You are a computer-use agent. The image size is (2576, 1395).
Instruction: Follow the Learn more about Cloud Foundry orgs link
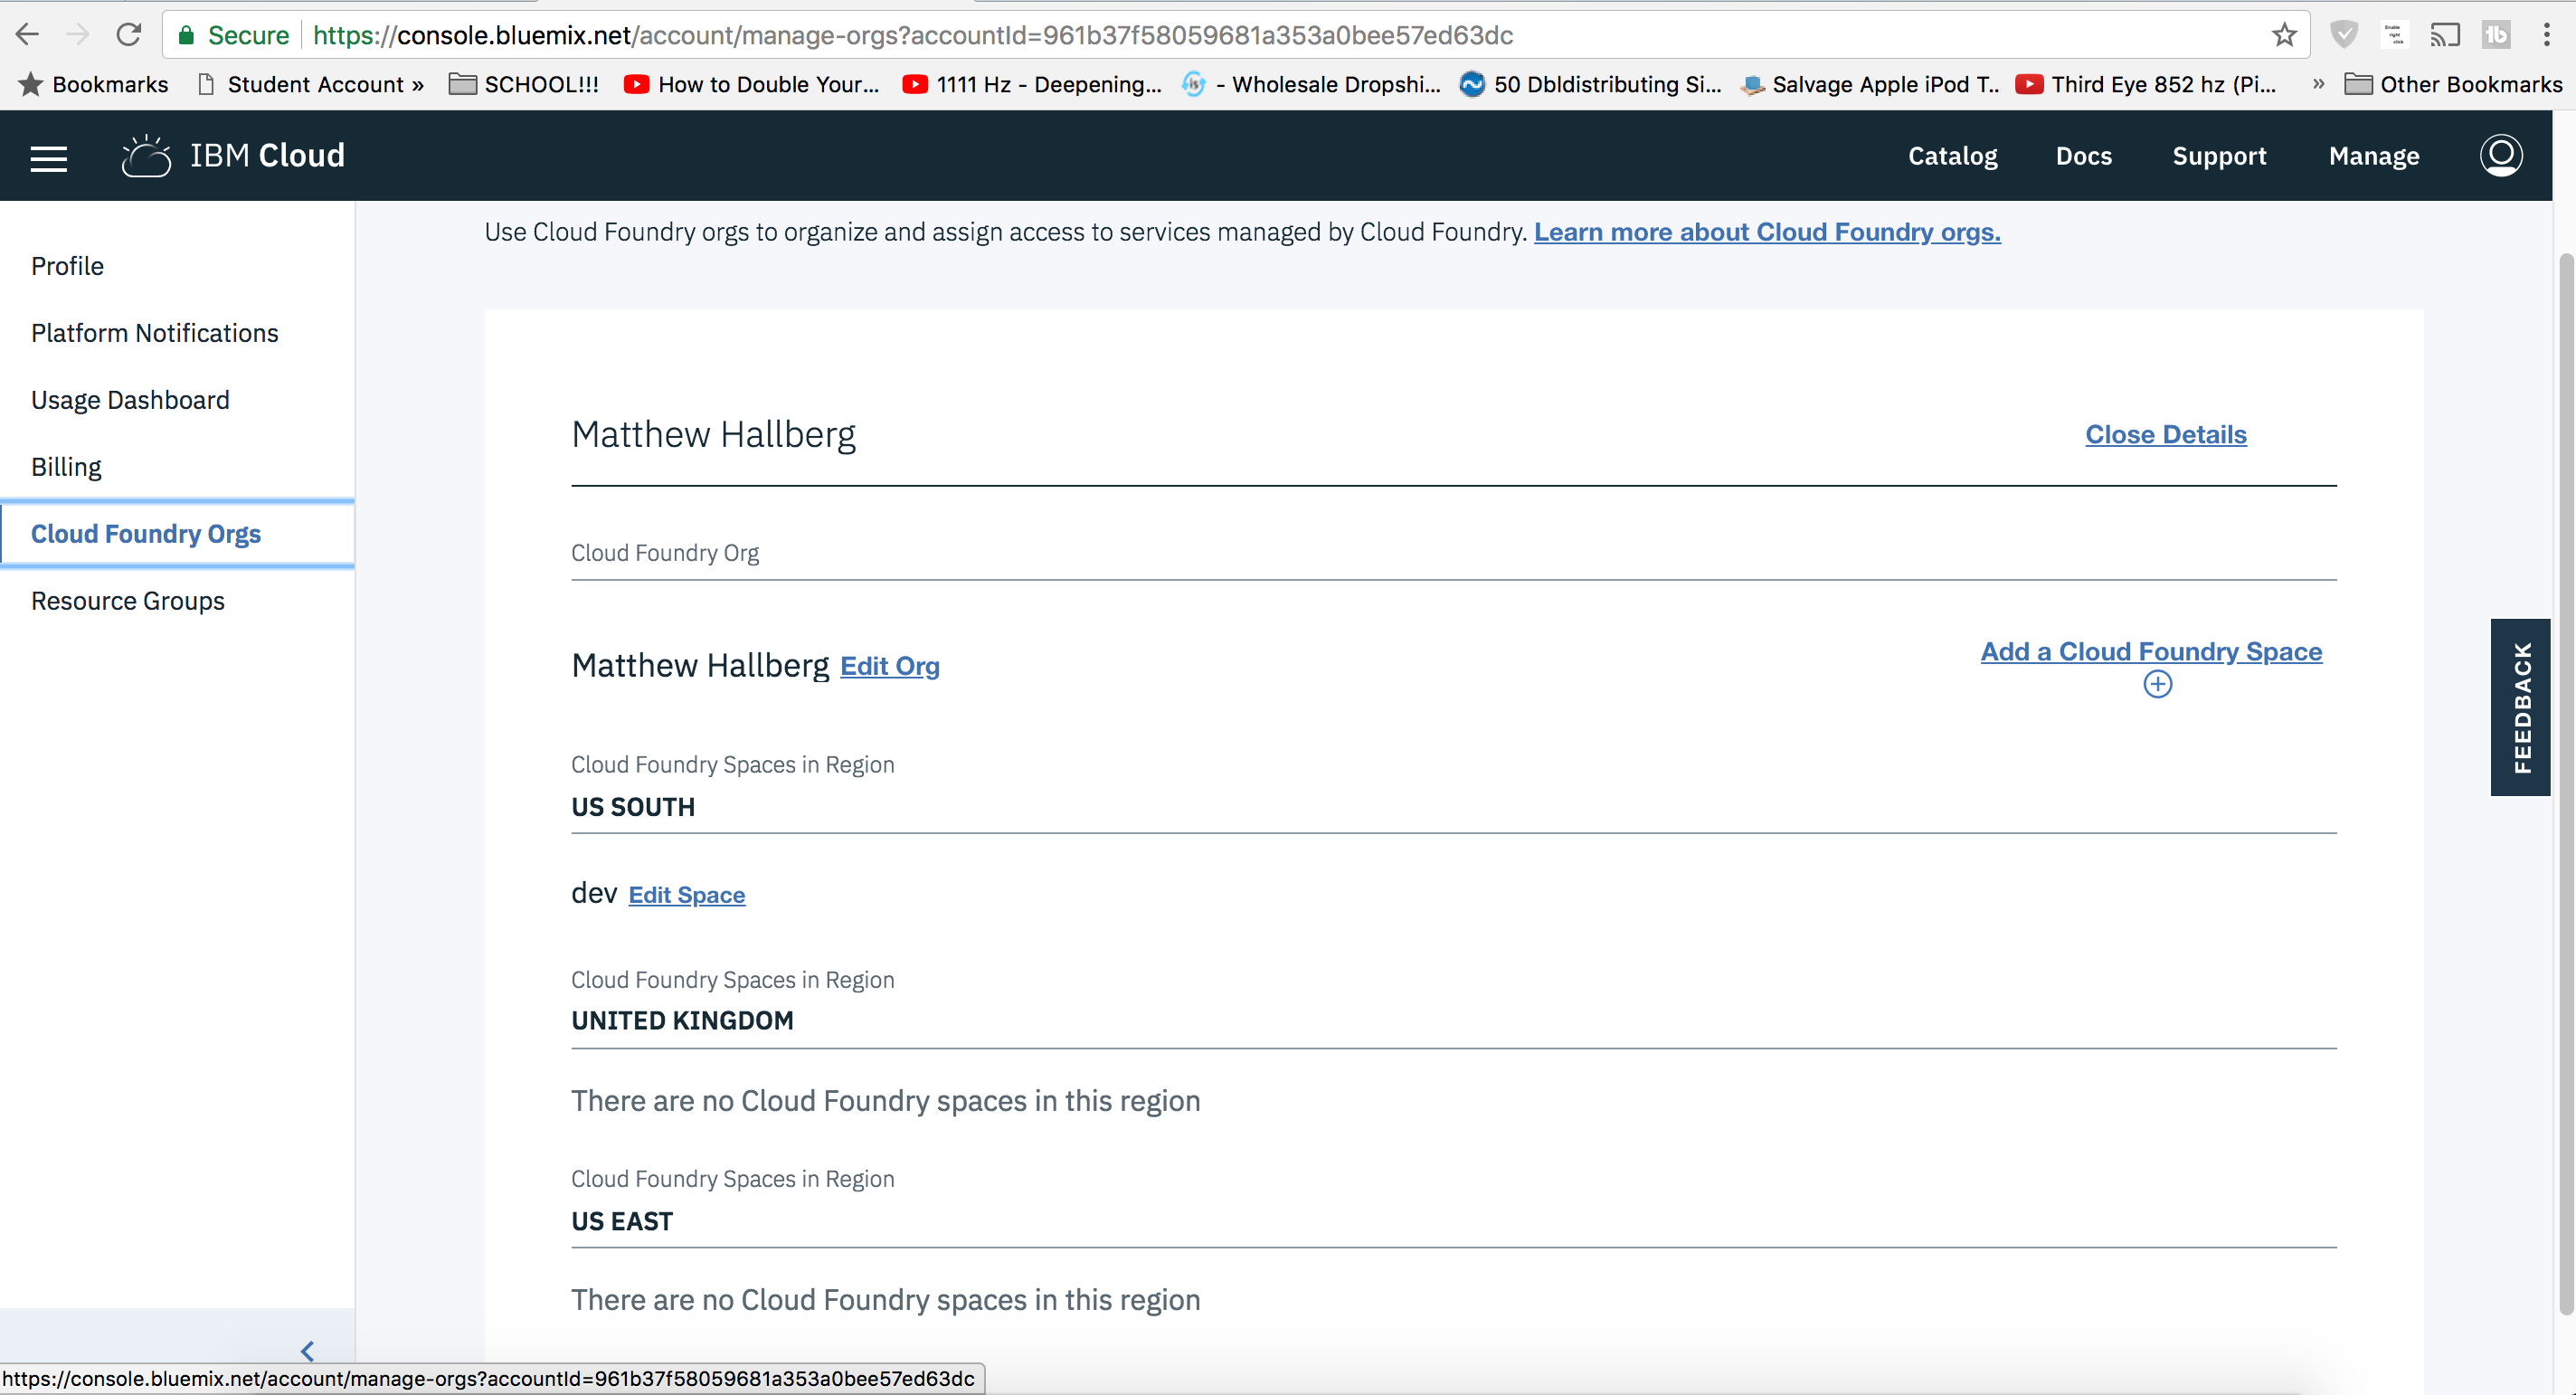1767,232
